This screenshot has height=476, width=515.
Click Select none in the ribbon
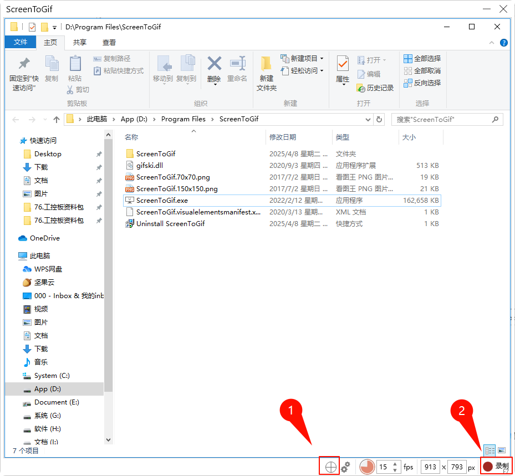tap(422, 70)
